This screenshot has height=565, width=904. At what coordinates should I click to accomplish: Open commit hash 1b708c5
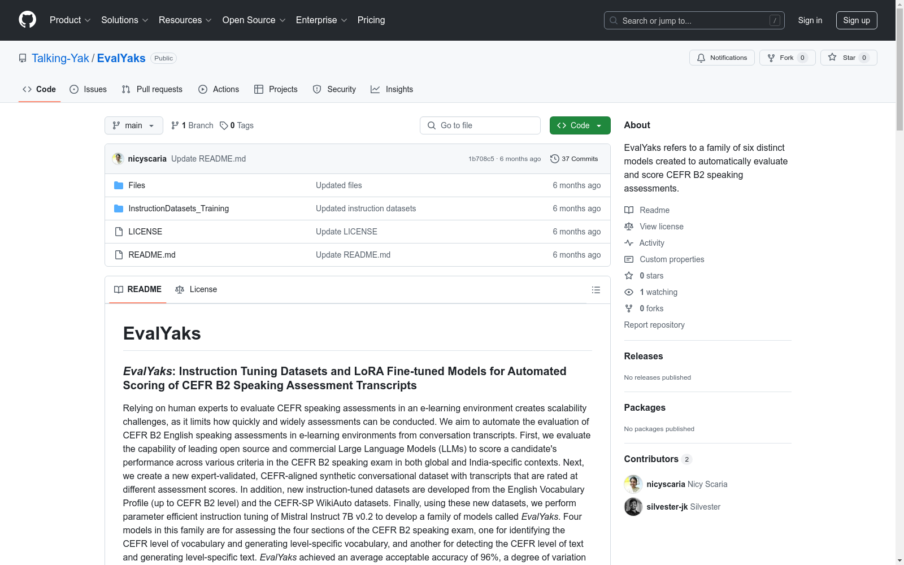(x=481, y=159)
